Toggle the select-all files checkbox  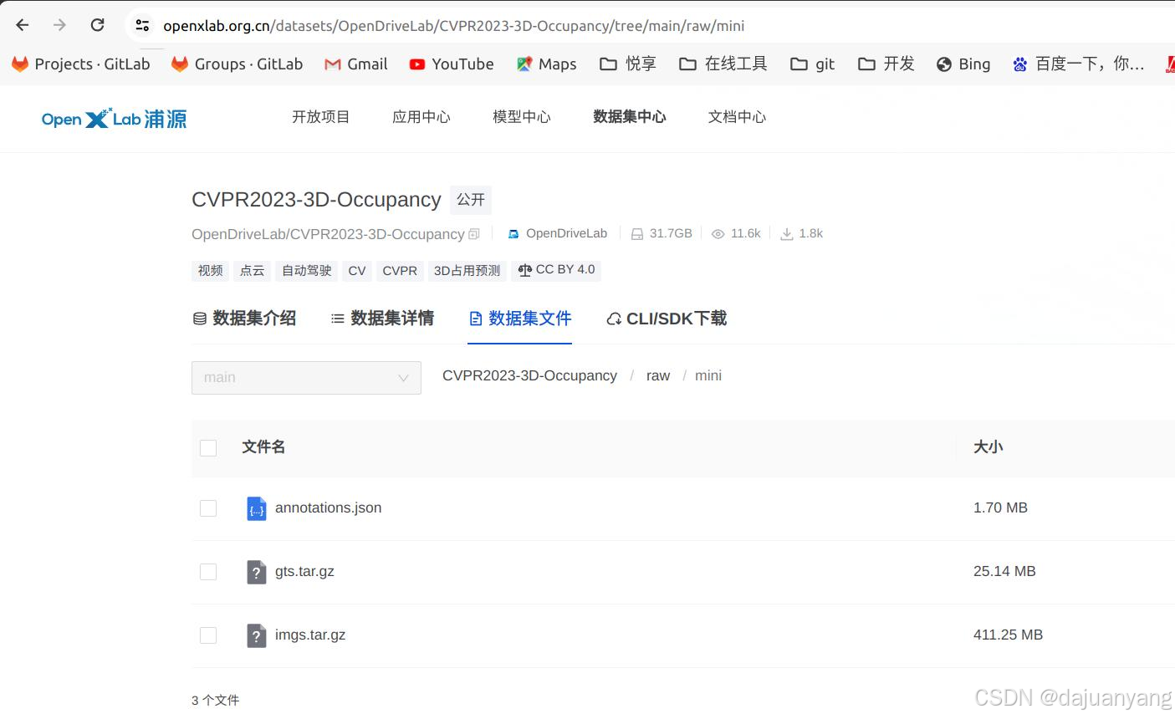click(x=208, y=448)
